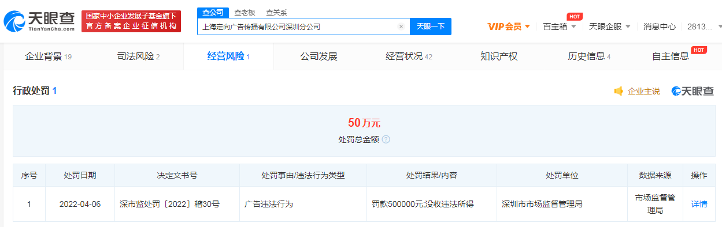This screenshot has width=722, height=227.
Task: Select the 查关系 search tab
Action: point(276,13)
